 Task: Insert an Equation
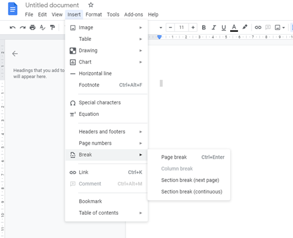click(106, 114)
